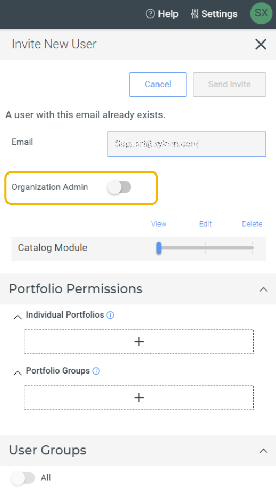Image resolution: width=276 pixels, height=498 pixels.
Task: Enable the Organization Admin toggle
Action: 120,187
